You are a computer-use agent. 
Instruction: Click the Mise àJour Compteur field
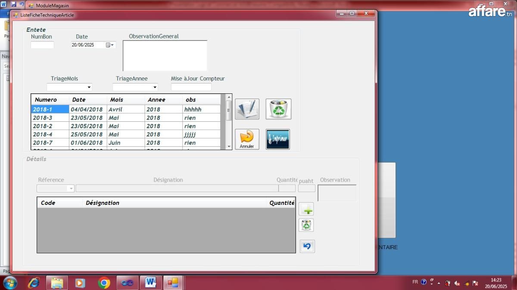point(191,87)
